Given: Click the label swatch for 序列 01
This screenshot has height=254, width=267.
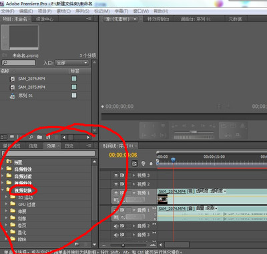Looking at the screenshot, I should tap(74, 95).
